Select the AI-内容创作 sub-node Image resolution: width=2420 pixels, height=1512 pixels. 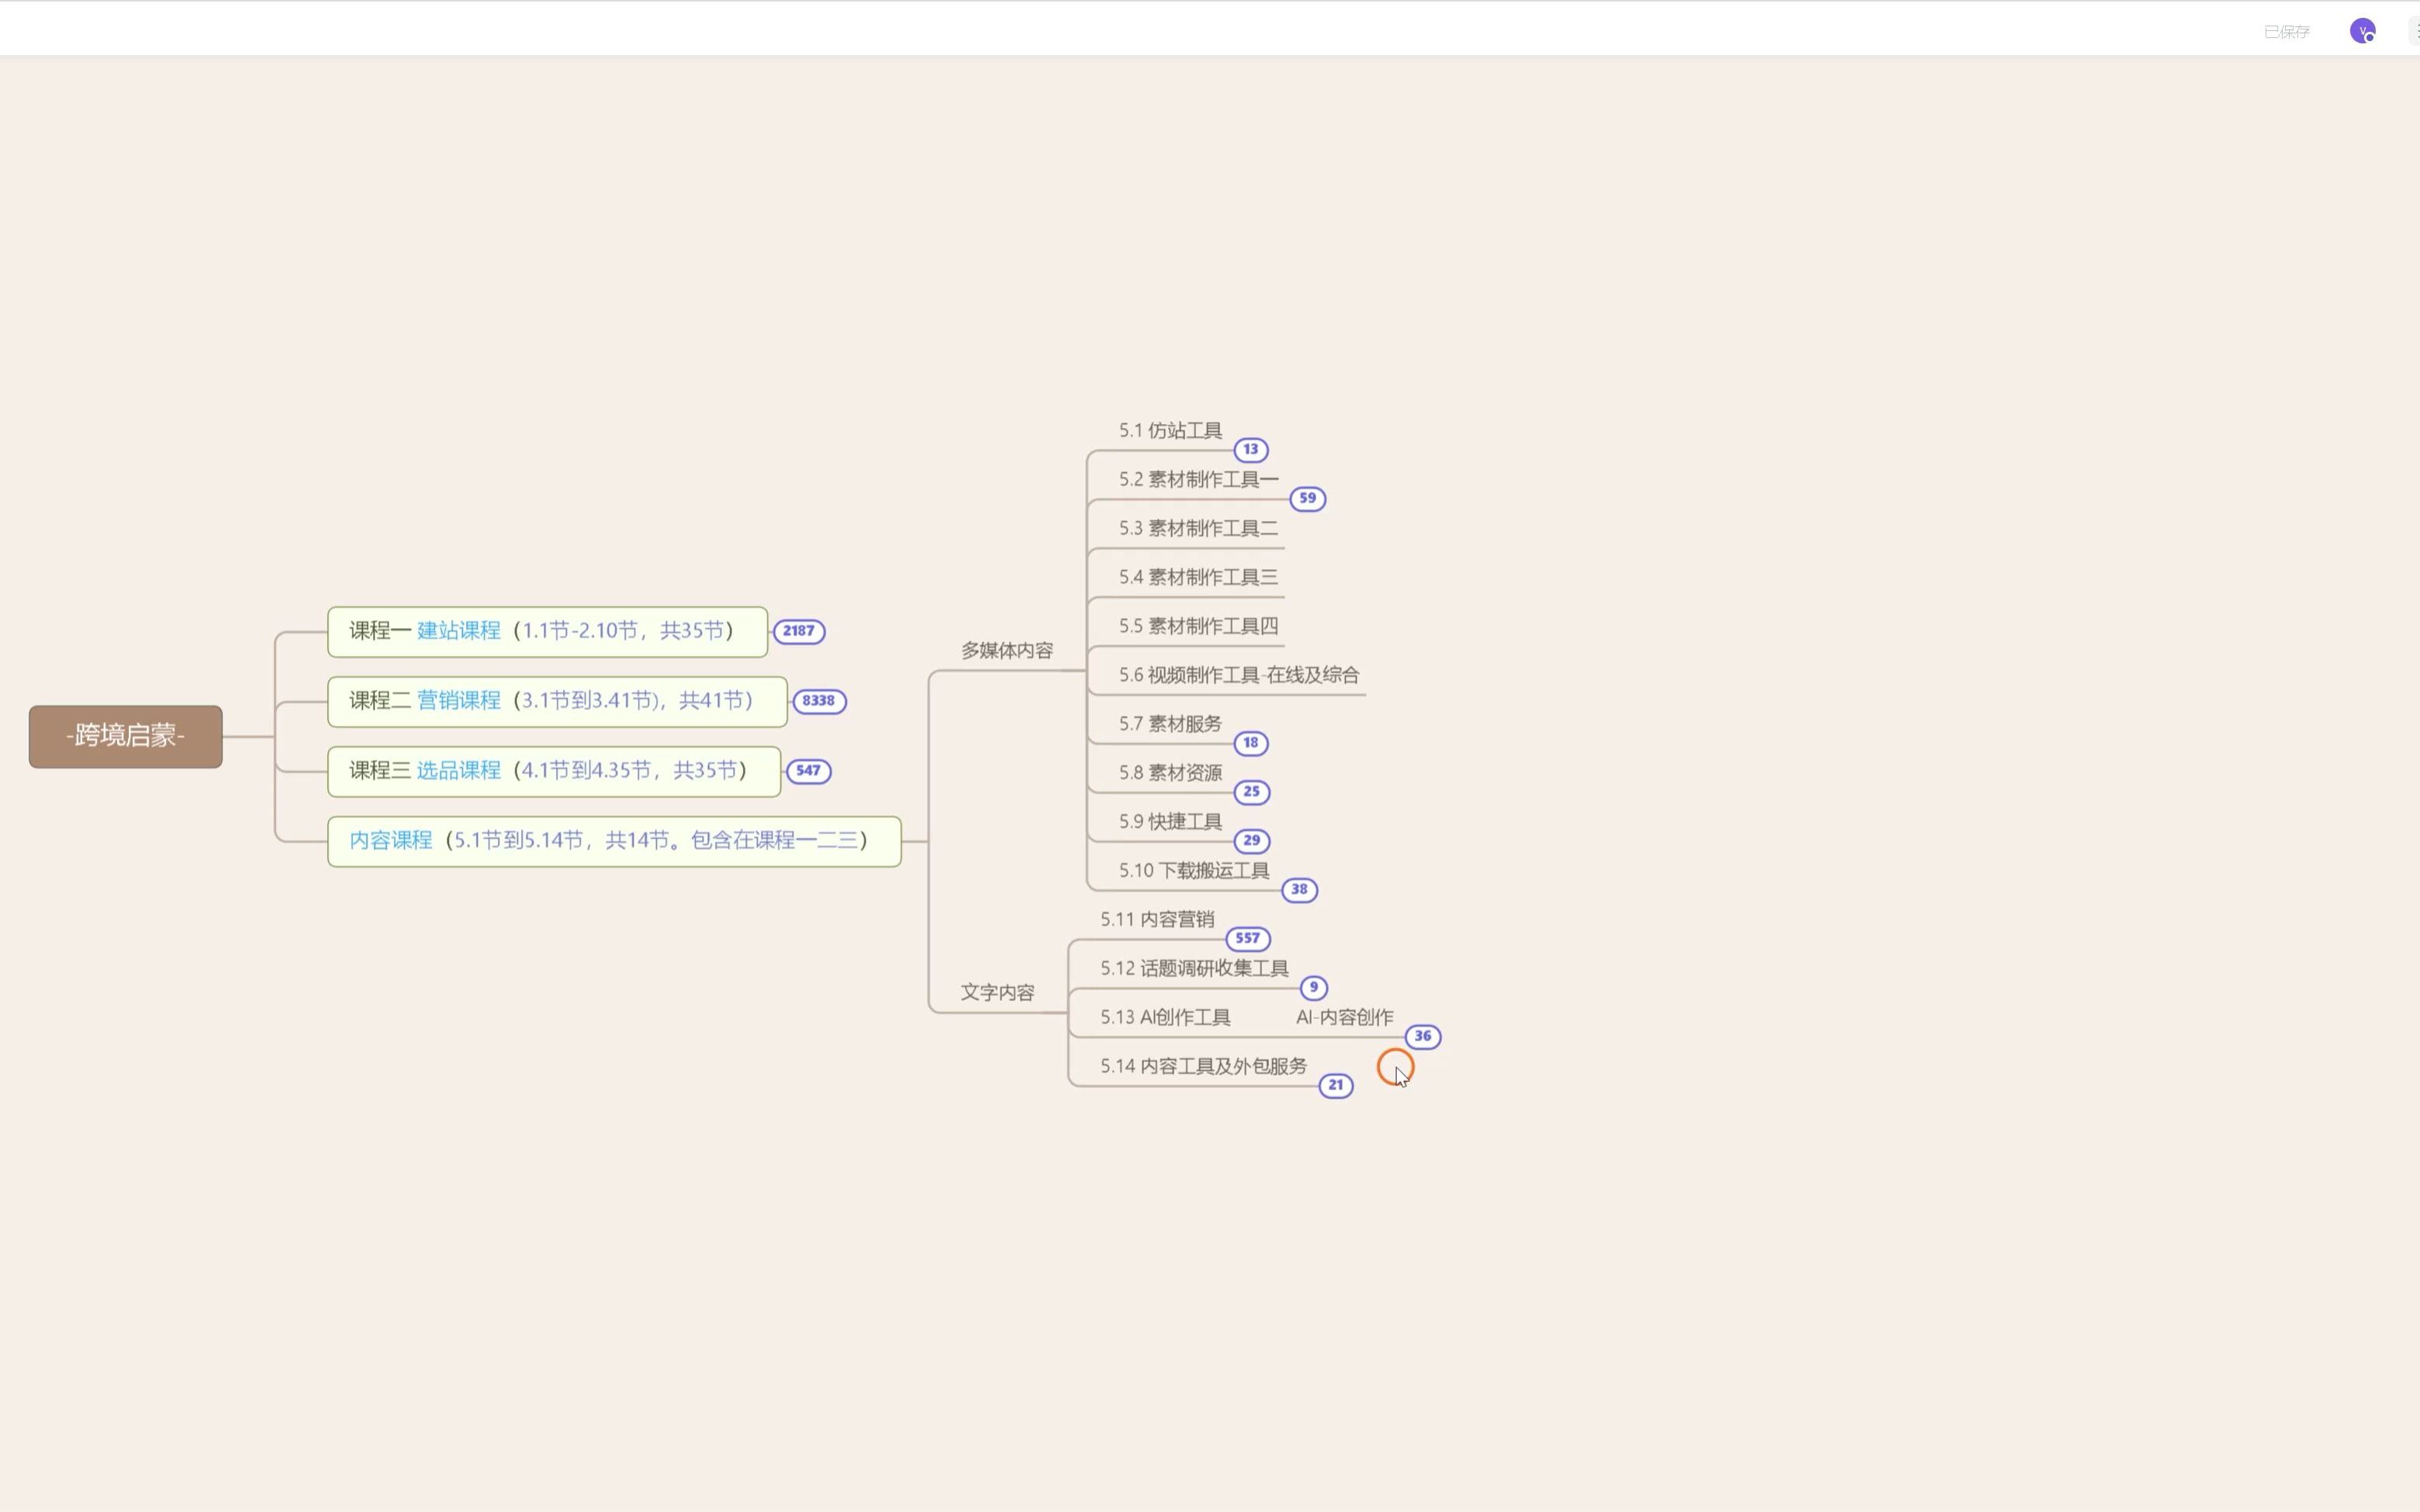click(1344, 1018)
